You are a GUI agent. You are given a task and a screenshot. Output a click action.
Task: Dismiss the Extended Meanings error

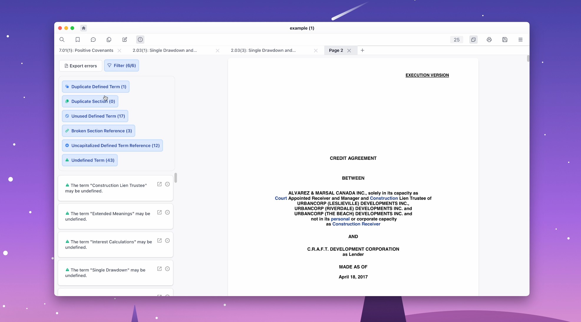pyautogui.click(x=167, y=213)
